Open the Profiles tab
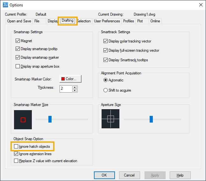The image size is (206, 181). [129, 21]
